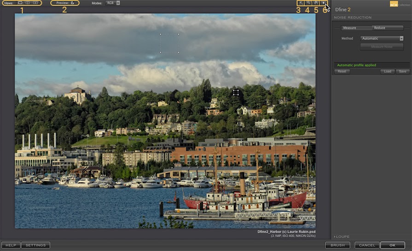The image size is (412, 251).
Task: Open the Method Automatic dropdown
Action: pyautogui.click(x=382, y=38)
